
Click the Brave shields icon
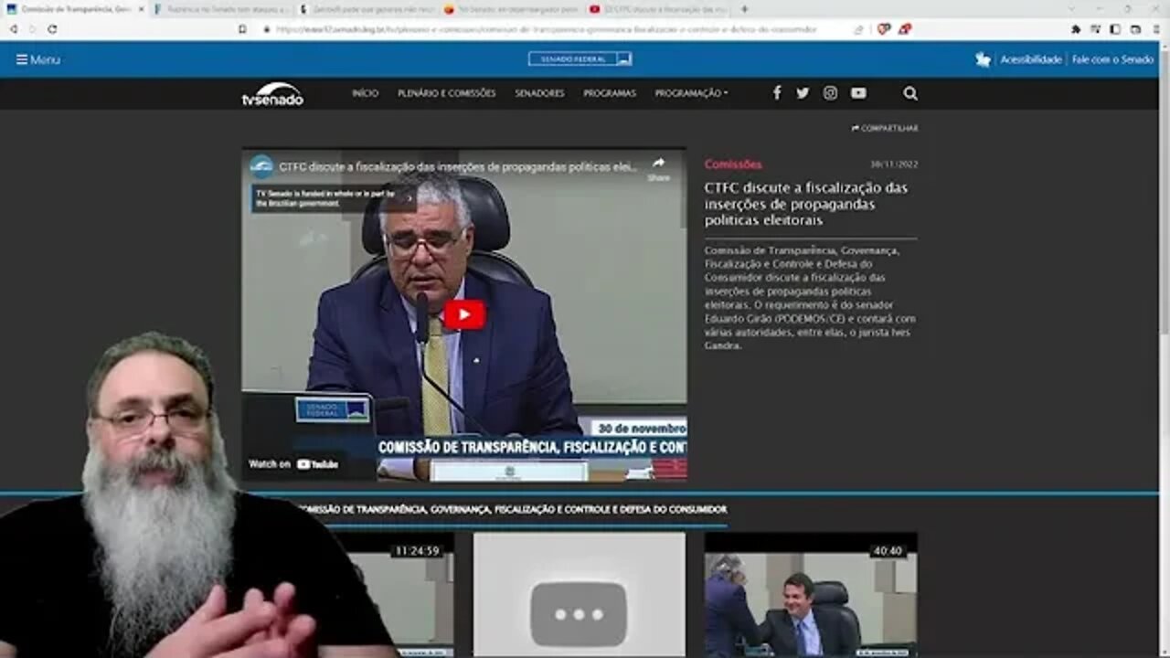(x=883, y=29)
